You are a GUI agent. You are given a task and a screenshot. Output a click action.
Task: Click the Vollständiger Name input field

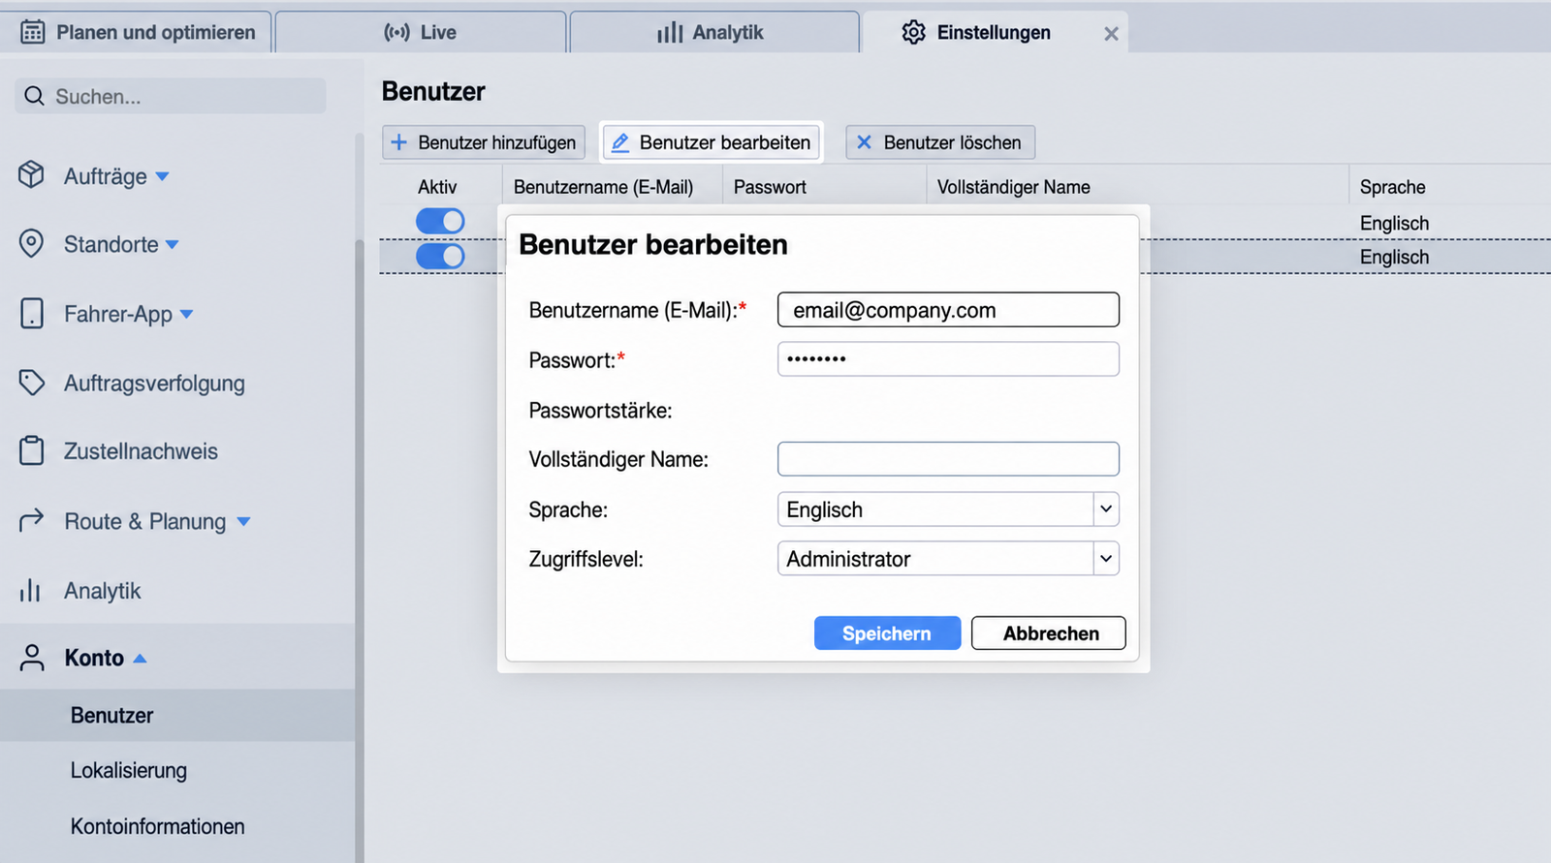pos(948,459)
